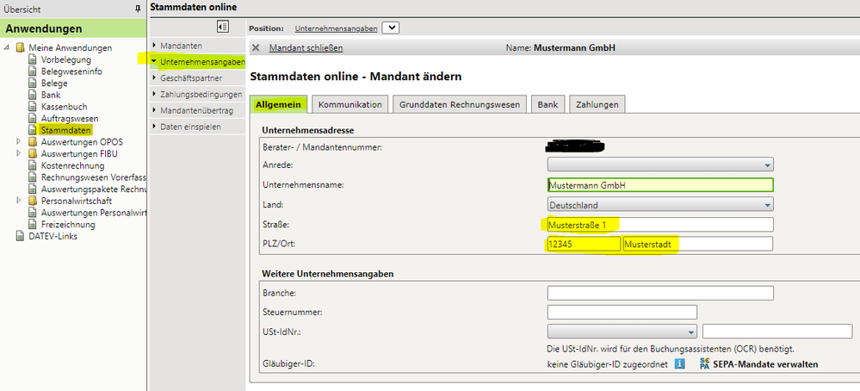Expand the Personalwirtschaft tree node
The height and width of the screenshot is (391, 860).
[19, 201]
